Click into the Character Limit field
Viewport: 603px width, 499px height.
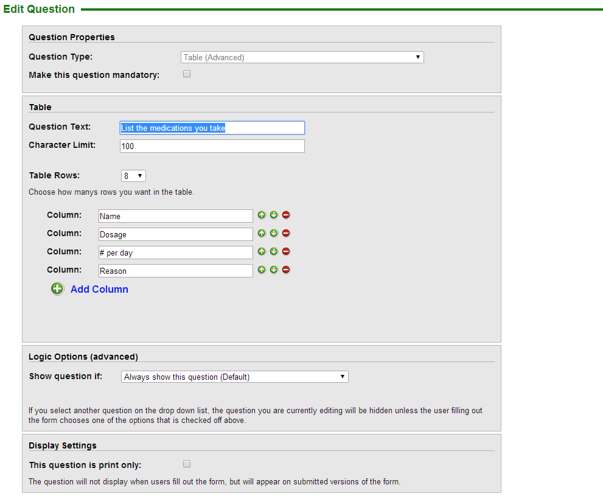[x=212, y=146]
